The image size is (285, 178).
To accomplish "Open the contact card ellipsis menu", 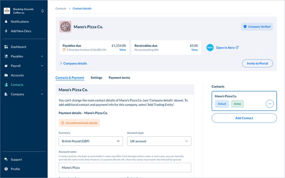I will pyautogui.click(x=270, y=104).
